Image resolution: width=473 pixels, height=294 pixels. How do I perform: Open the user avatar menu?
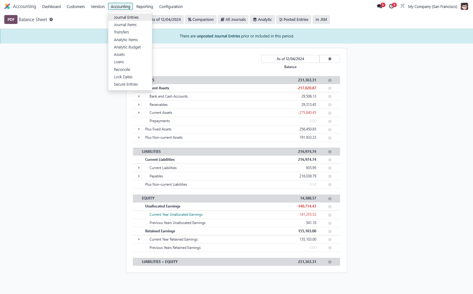464,6
